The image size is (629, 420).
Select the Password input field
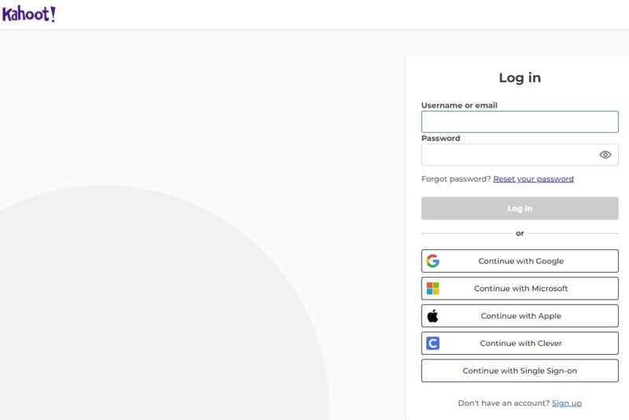coord(507,155)
